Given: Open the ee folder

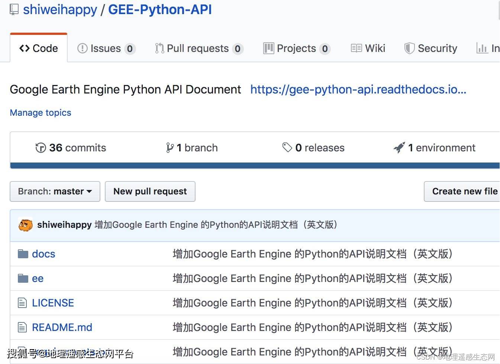Looking at the screenshot, I should coord(38,278).
